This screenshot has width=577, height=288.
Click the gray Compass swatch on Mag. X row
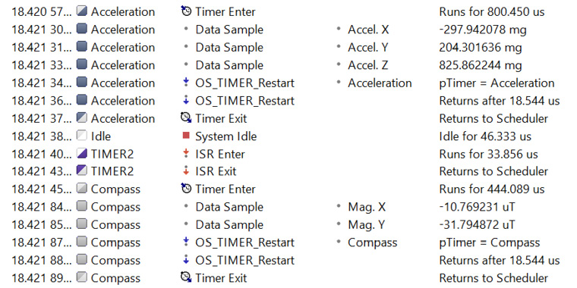point(82,206)
